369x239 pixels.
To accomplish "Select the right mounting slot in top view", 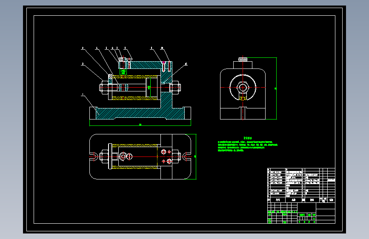I will click(x=187, y=156).
